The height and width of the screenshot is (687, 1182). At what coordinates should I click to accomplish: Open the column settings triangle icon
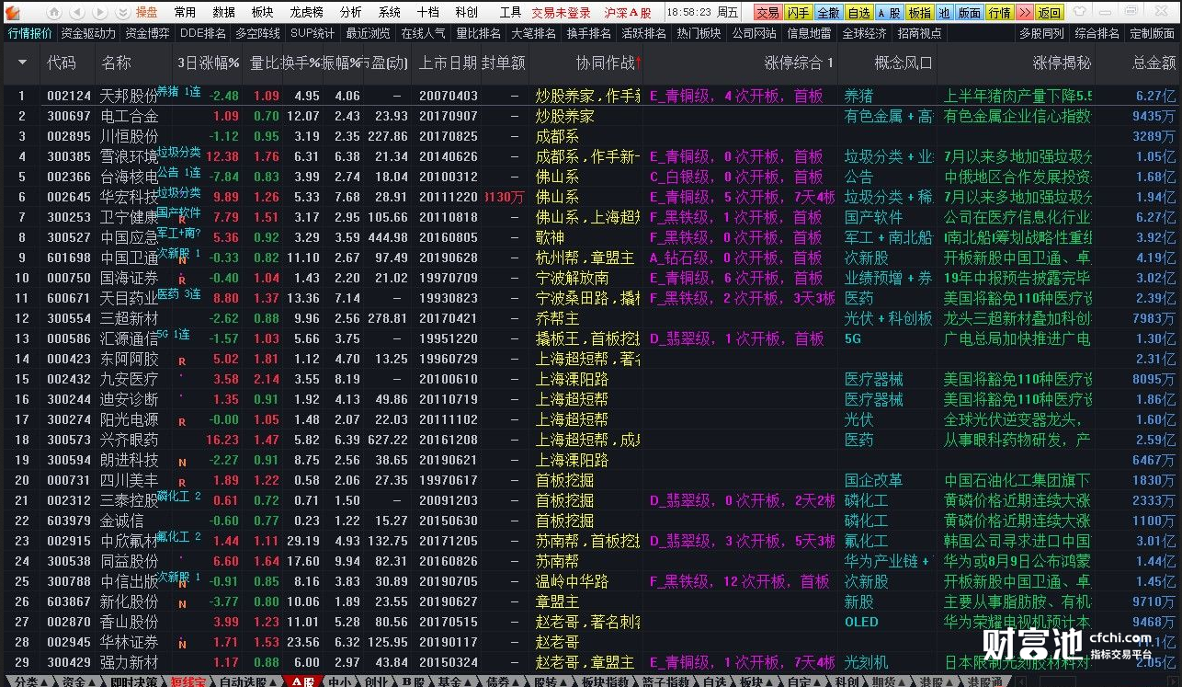click(22, 63)
